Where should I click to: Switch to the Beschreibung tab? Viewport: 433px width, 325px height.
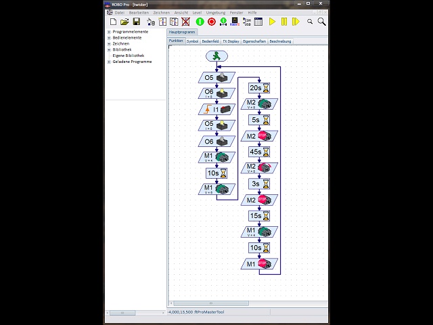280,41
